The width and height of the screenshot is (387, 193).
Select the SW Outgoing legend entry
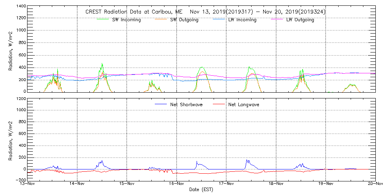click(184, 20)
